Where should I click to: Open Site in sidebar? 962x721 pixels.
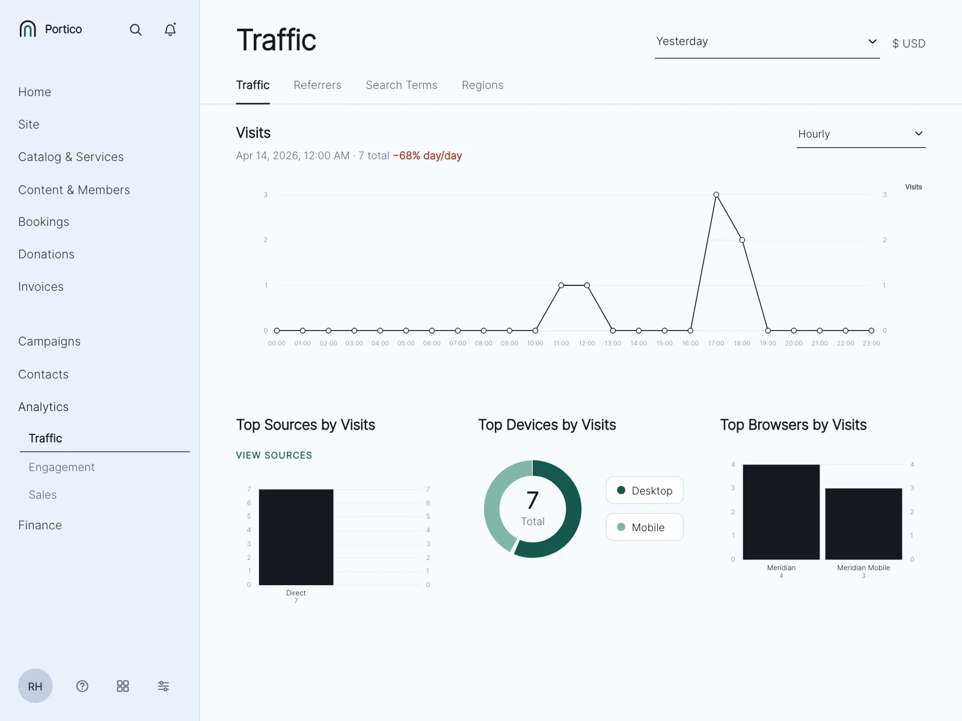click(x=29, y=124)
